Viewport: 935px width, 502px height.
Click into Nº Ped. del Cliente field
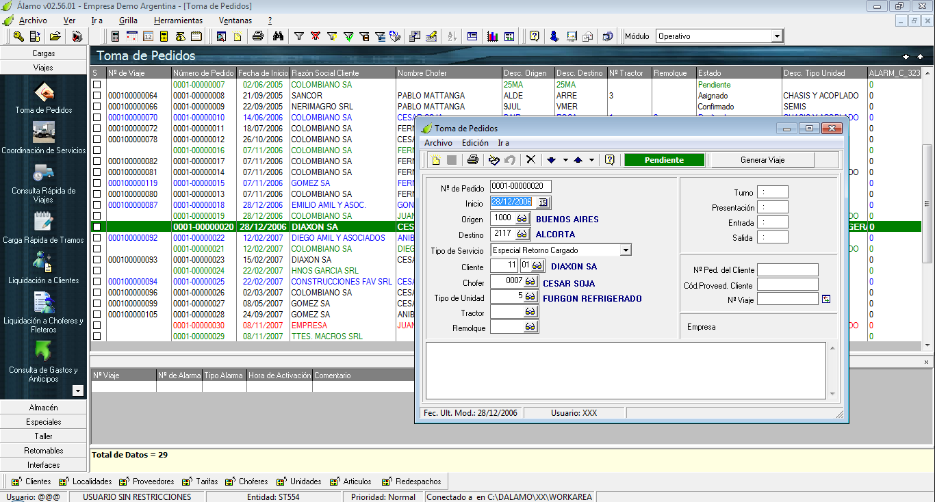tap(787, 269)
